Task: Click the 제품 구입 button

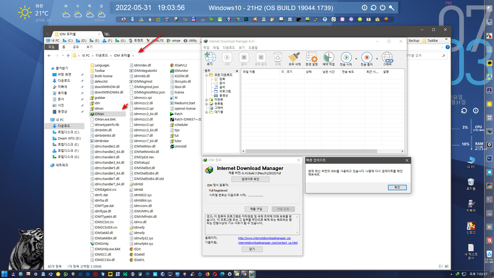Action: tap(256, 209)
